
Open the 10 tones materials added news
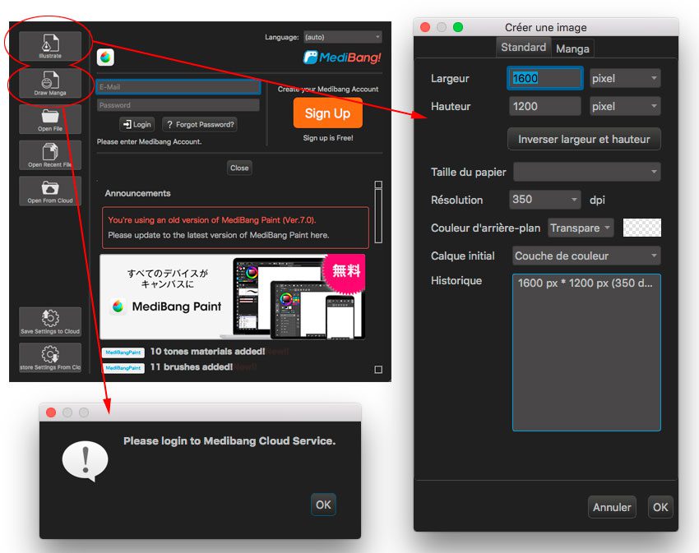point(208,352)
